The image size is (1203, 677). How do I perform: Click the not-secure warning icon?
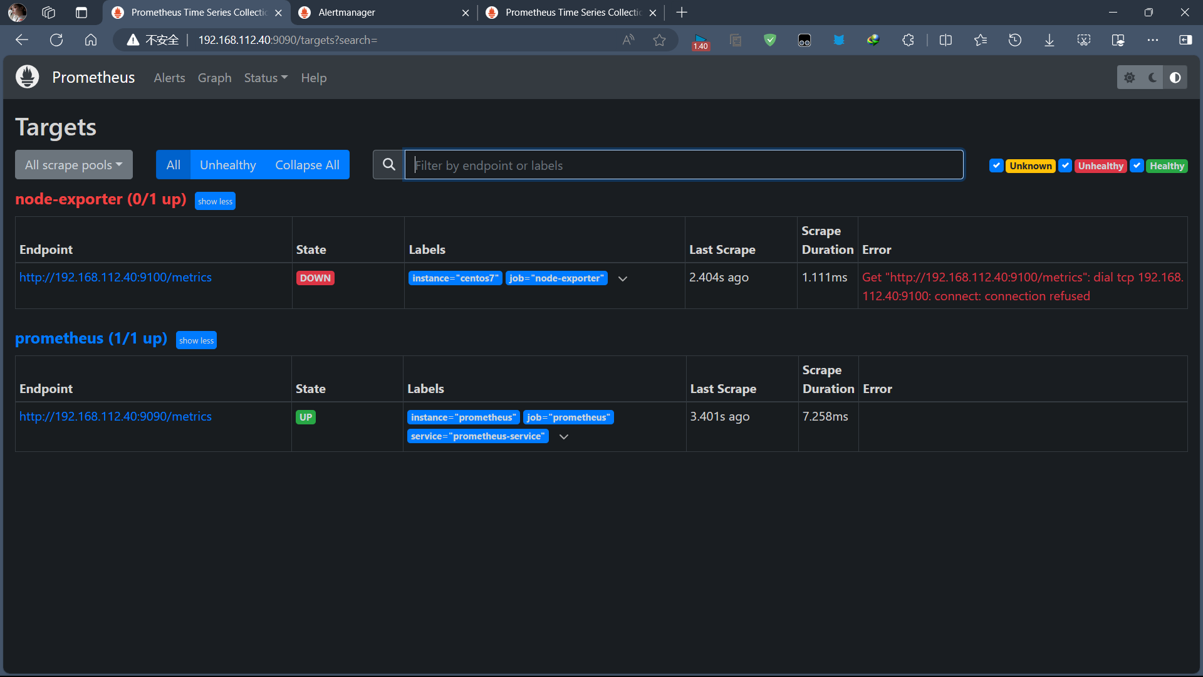click(x=133, y=40)
